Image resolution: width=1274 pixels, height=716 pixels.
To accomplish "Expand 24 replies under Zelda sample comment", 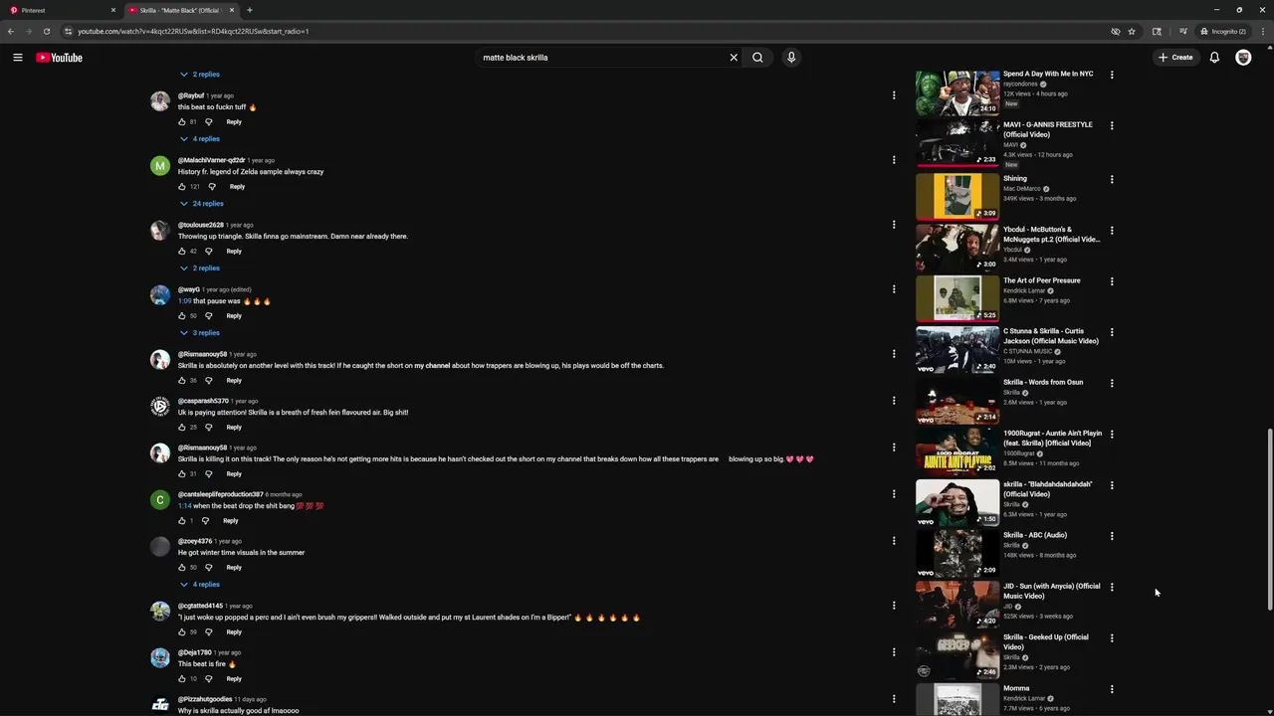I will 201,204.
